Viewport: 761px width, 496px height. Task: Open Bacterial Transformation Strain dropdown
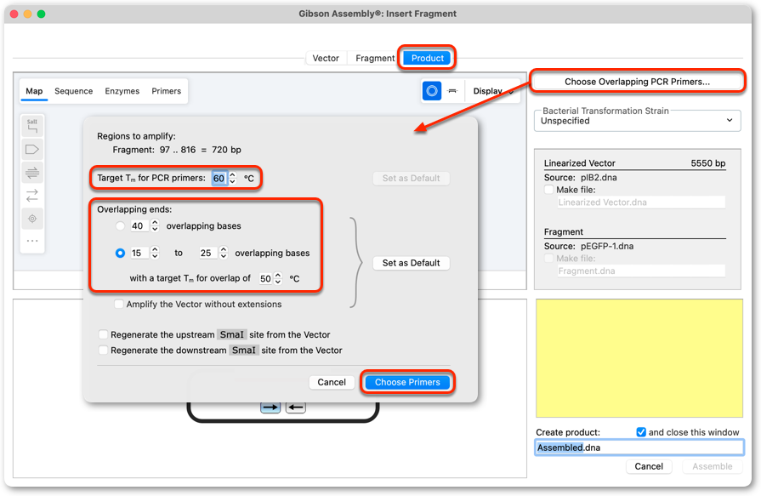tap(637, 121)
